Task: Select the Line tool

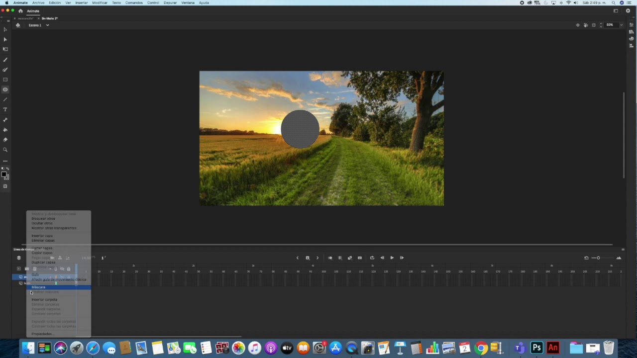Action: pos(5,99)
